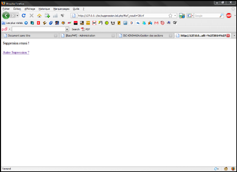Switch to the Document sans titre tab

click(x=30, y=36)
